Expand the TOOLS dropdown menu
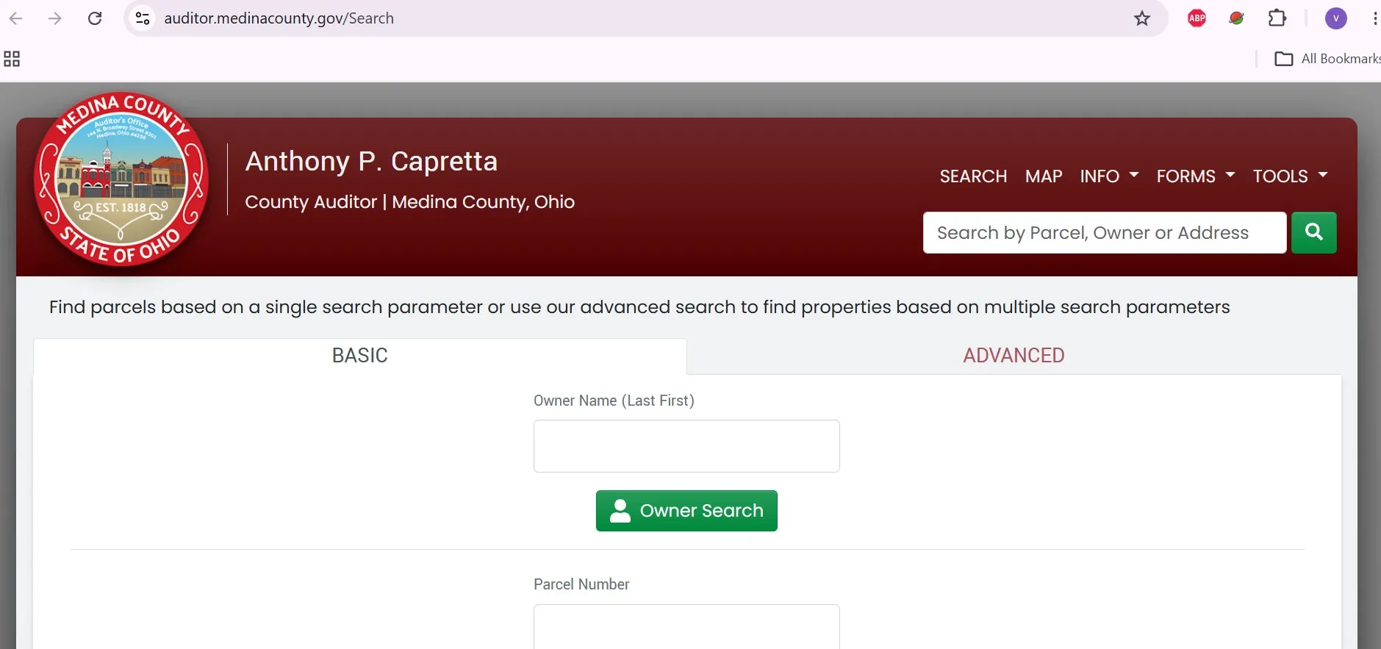This screenshot has height=649, width=1381. (1290, 176)
